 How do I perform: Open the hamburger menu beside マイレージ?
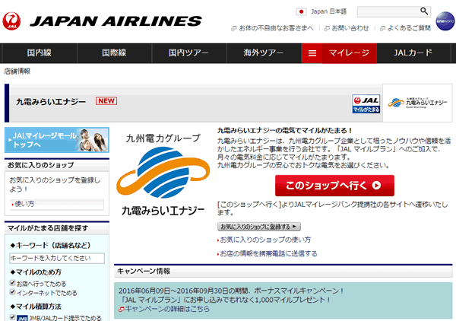click(x=312, y=53)
